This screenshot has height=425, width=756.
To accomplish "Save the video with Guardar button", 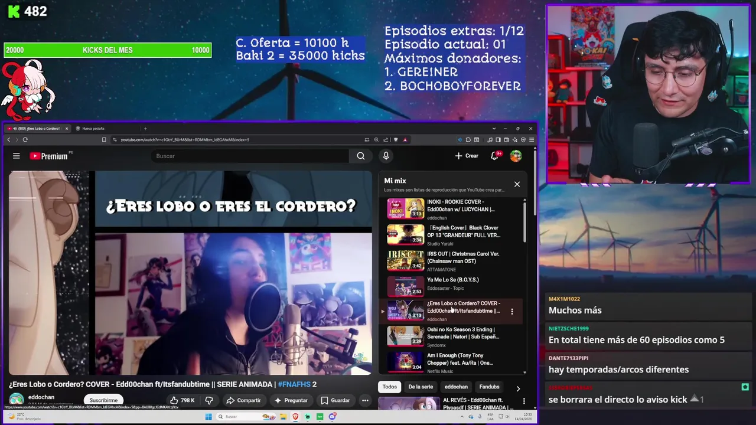I will coord(335,400).
